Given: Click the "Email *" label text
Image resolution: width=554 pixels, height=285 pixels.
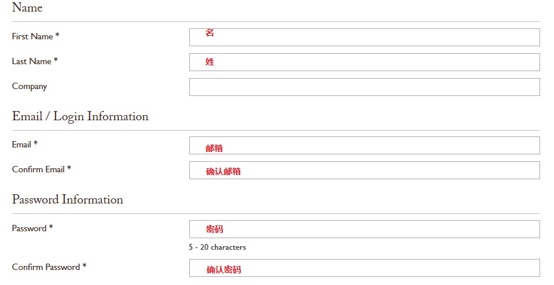Looking at the screenshot, I should 25,145.
